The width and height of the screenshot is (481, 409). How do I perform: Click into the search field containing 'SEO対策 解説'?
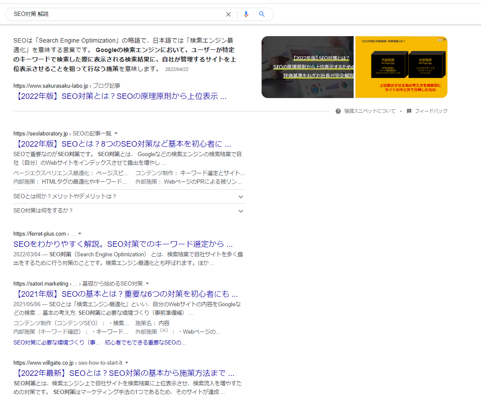(116, 14)
